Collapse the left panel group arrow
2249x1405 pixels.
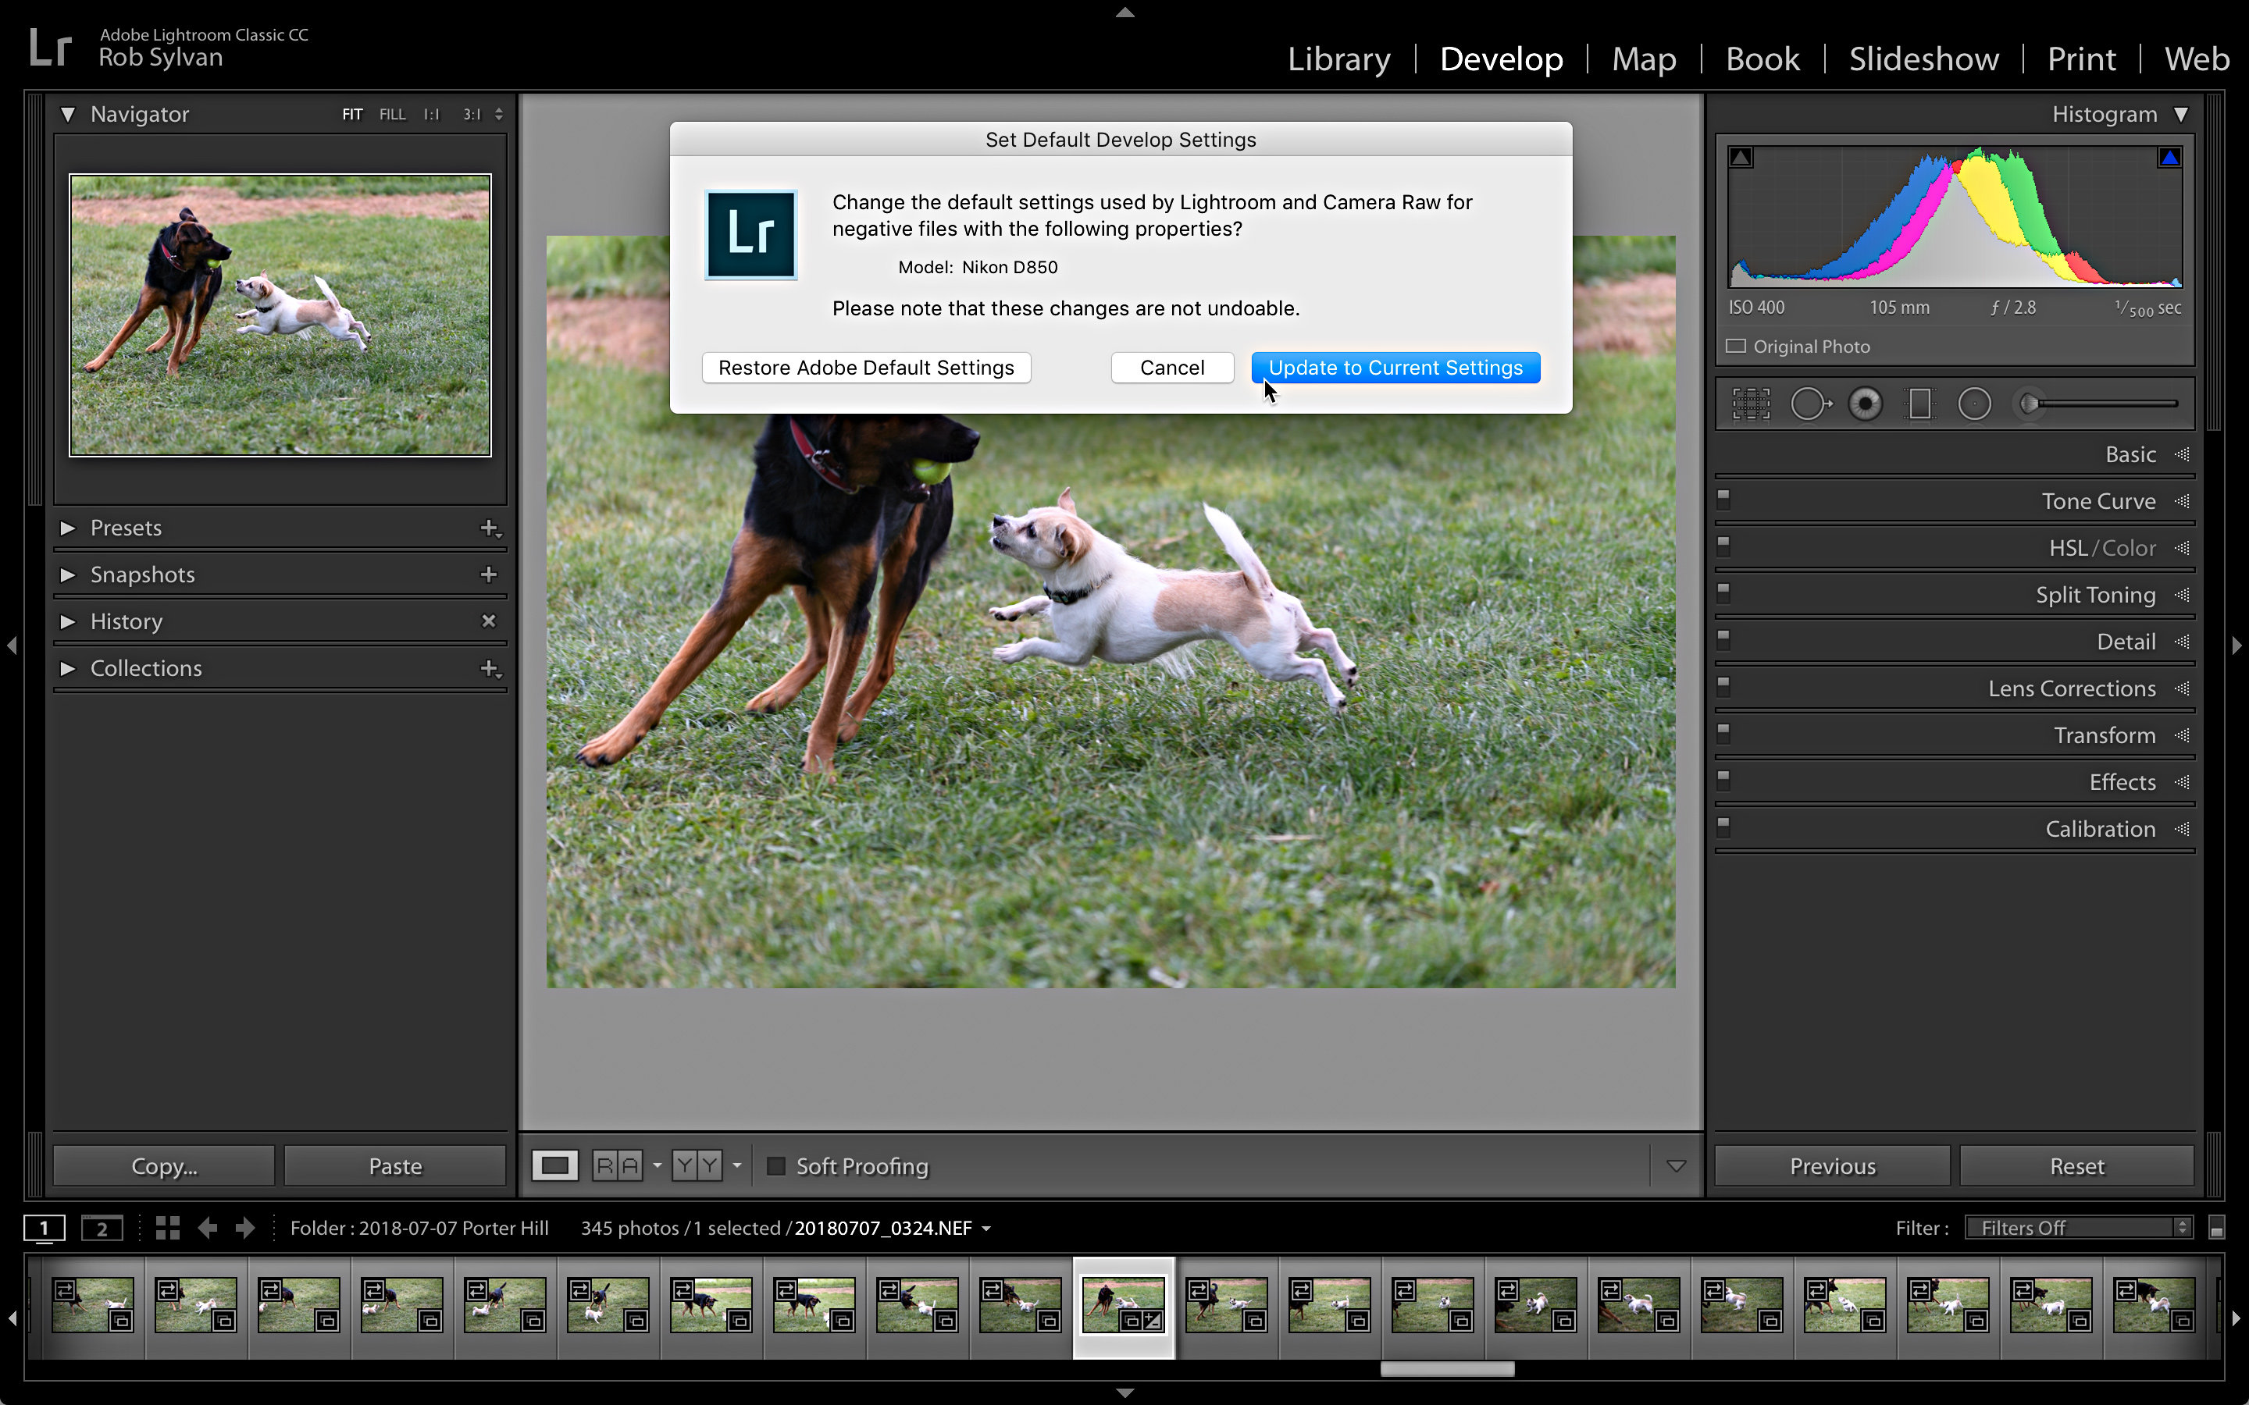pos(11,645)
